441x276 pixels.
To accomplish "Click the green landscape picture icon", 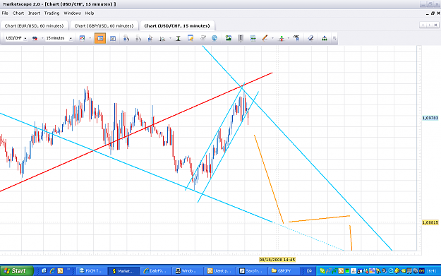I will click(229, 38).
